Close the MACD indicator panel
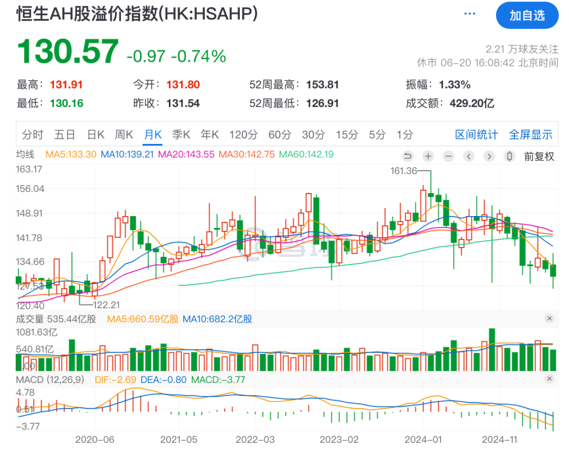Image resolution: width=569 pixels, height=450 pixels. [x=549, y=379]
